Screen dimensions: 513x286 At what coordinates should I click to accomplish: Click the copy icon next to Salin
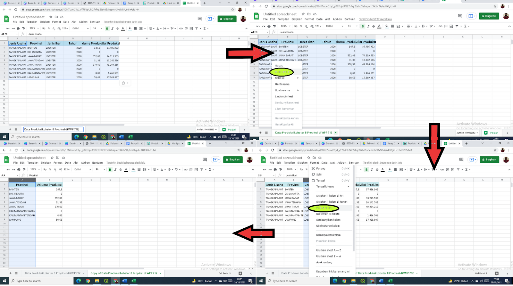(x=313, y=175)
